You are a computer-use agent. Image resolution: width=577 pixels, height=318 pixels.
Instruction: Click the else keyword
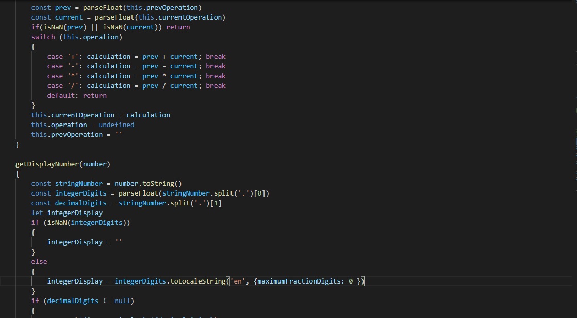coord(39,262)
